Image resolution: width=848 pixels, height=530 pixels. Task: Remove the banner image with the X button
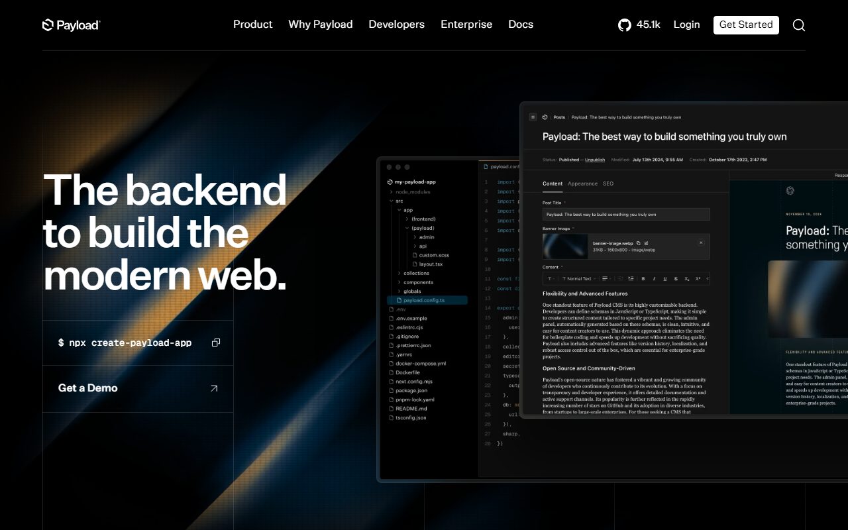701,242
